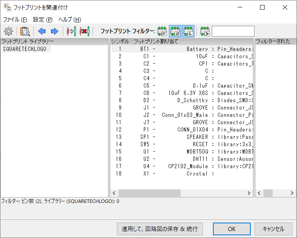Open the ファイル (F) menu
297x238 pixels.
(15, 20)
